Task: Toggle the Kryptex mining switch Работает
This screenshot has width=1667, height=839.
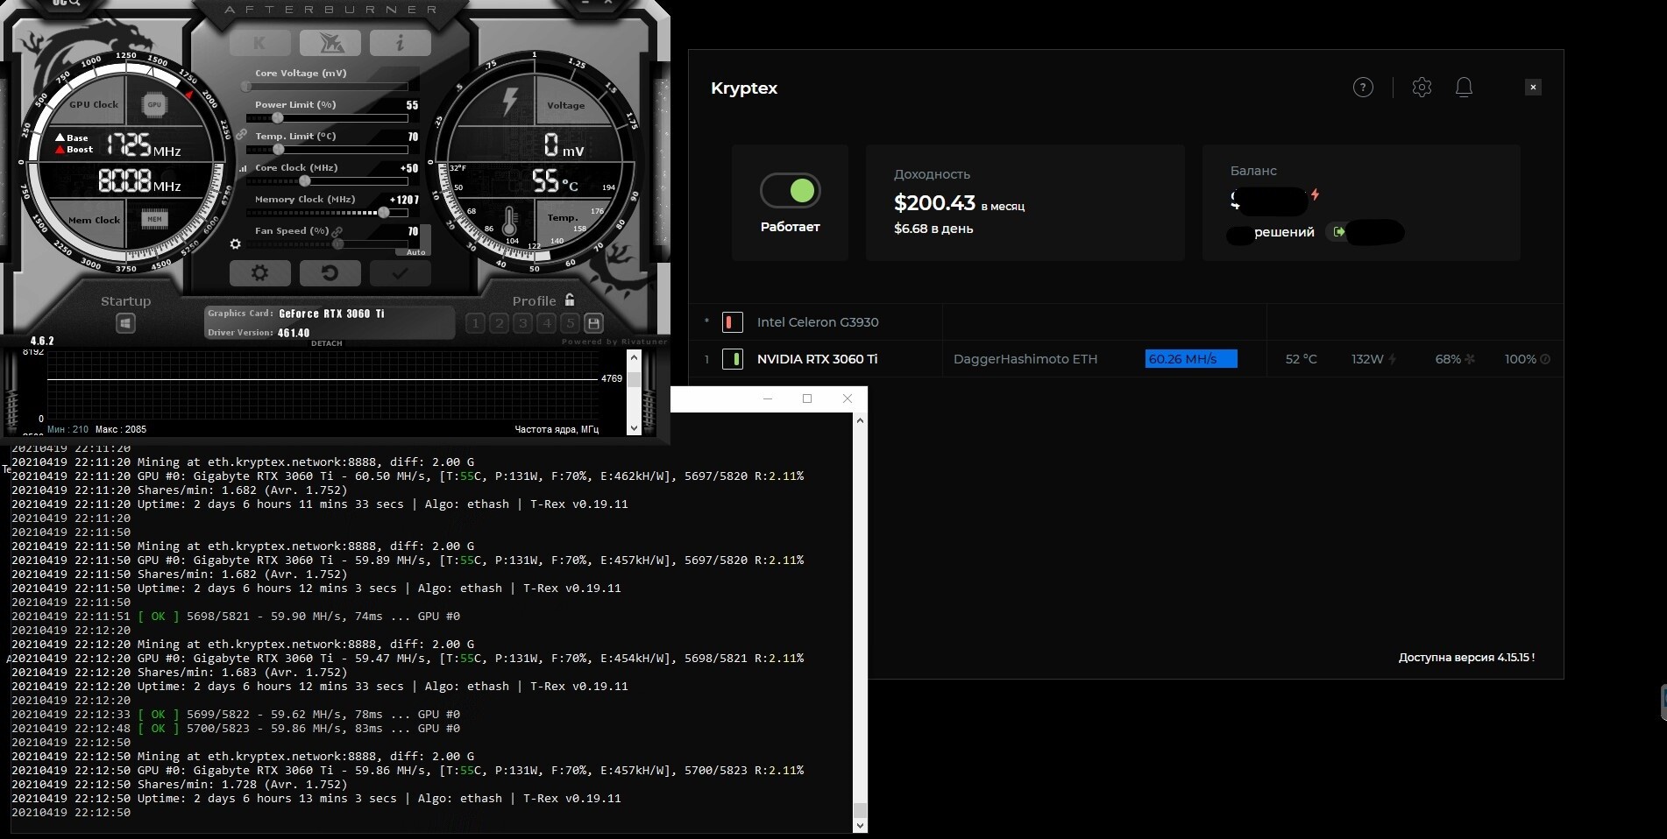Action: tap(790, 190)
